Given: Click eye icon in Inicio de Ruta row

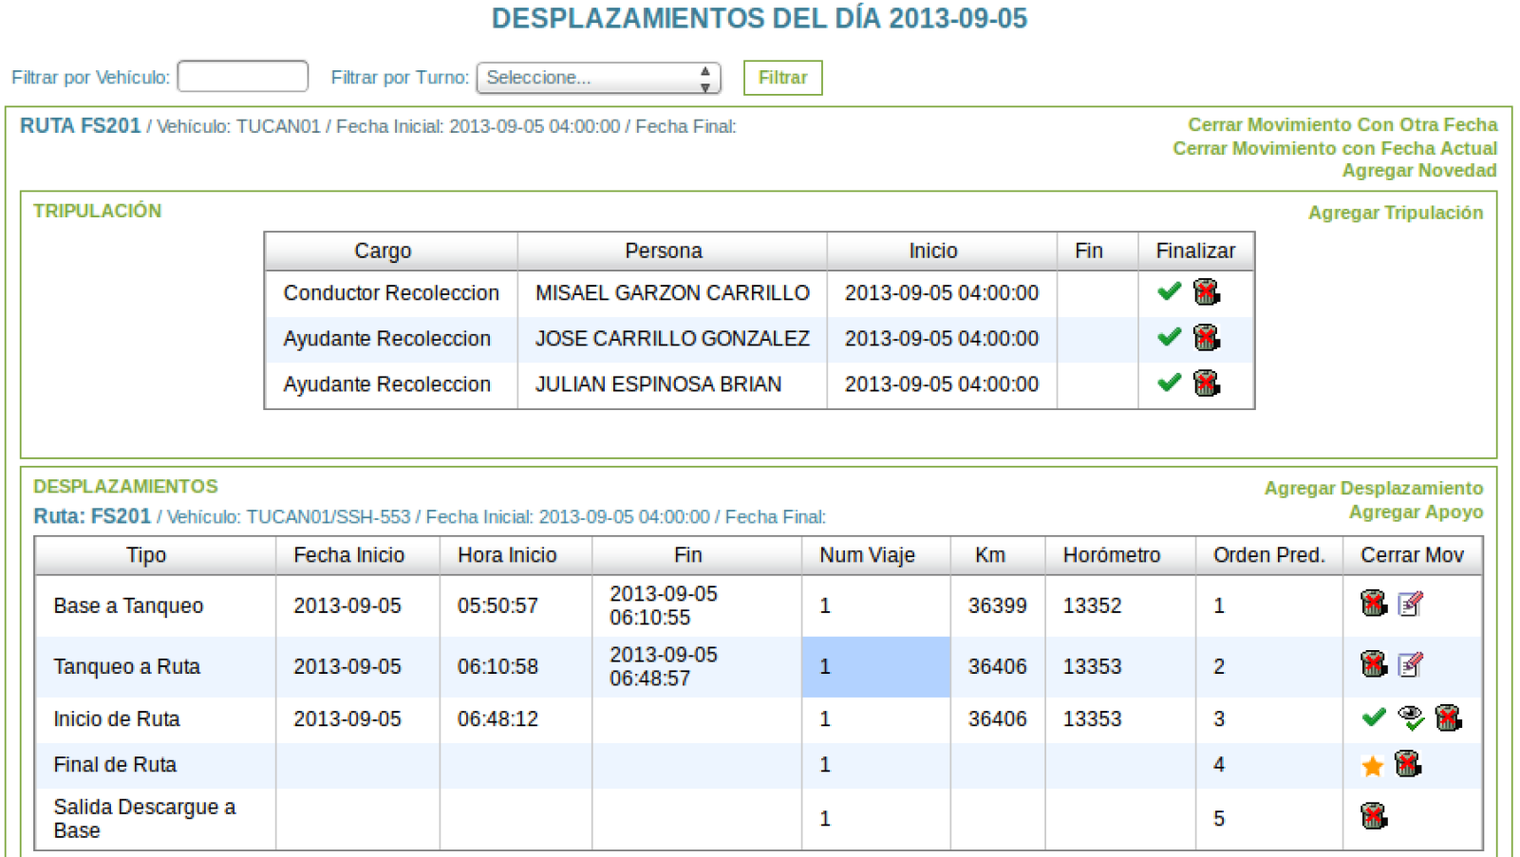Looking at the screenshot, I should point(1411,717).
